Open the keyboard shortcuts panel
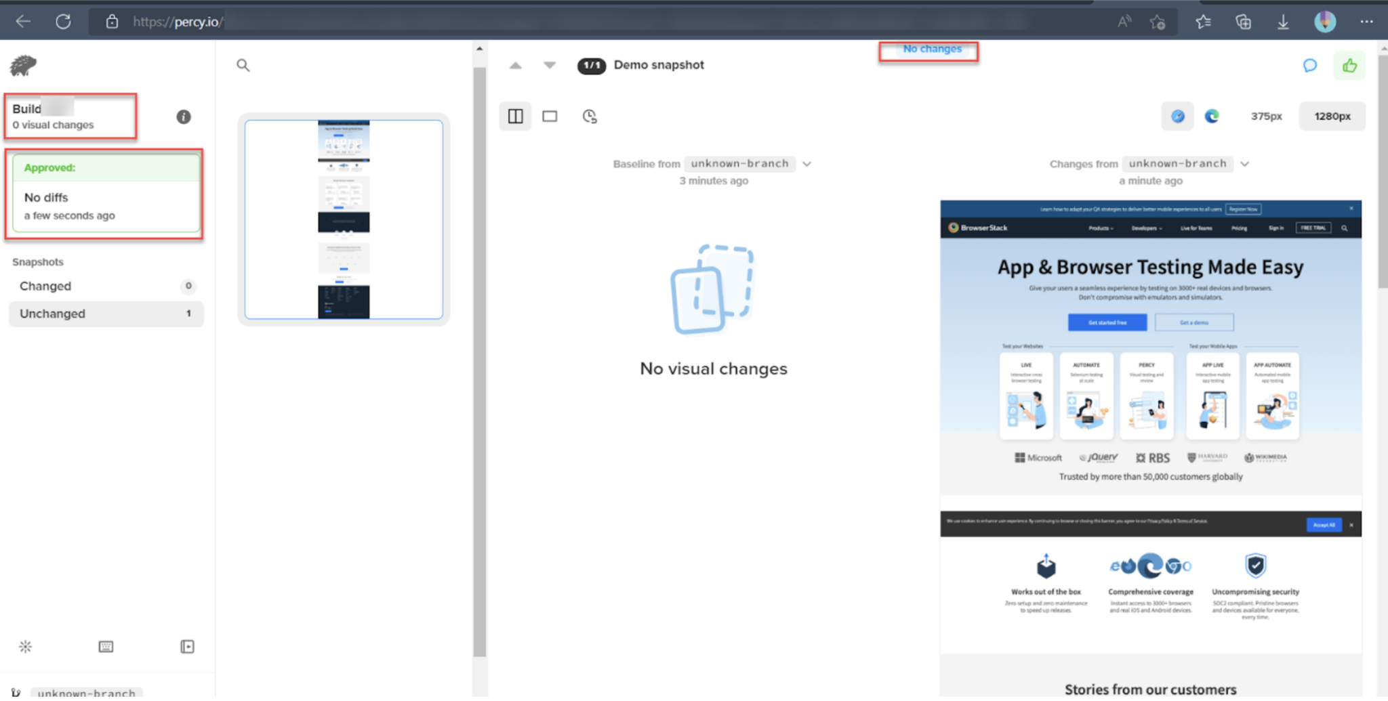 click(x=106, y=647)
